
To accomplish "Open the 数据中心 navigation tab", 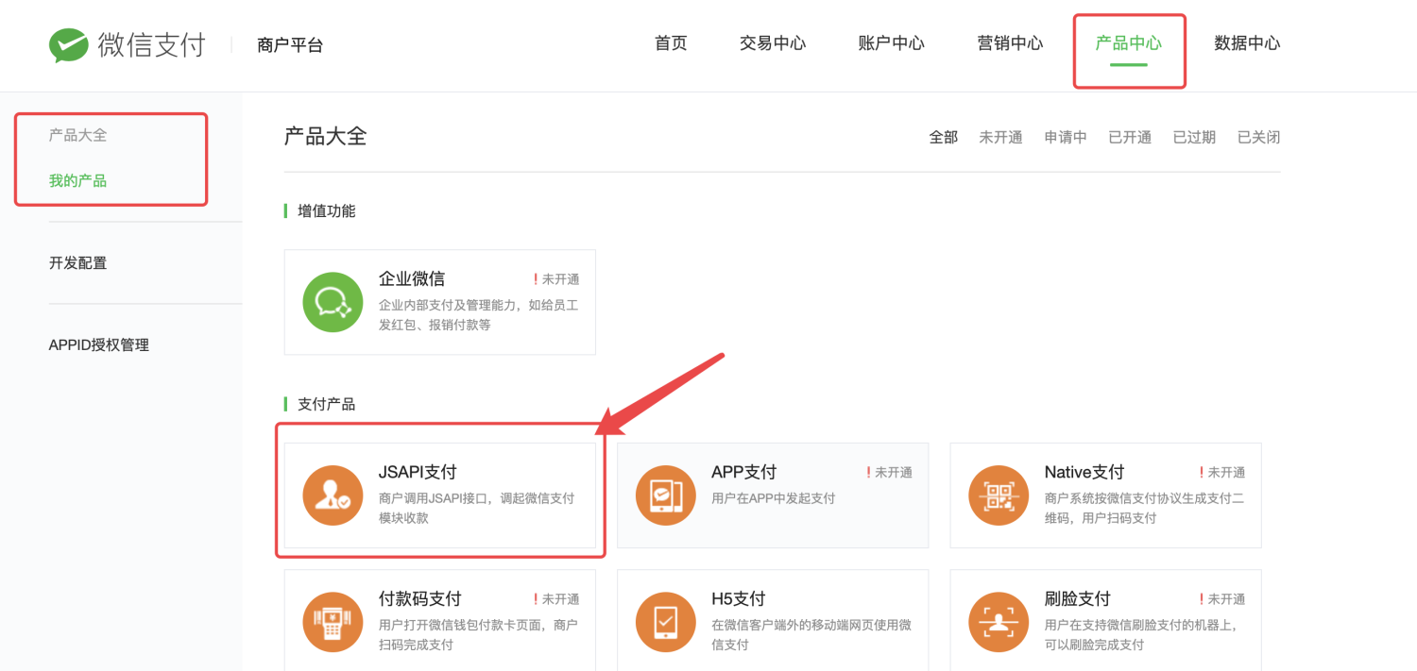I will 1247,43.
